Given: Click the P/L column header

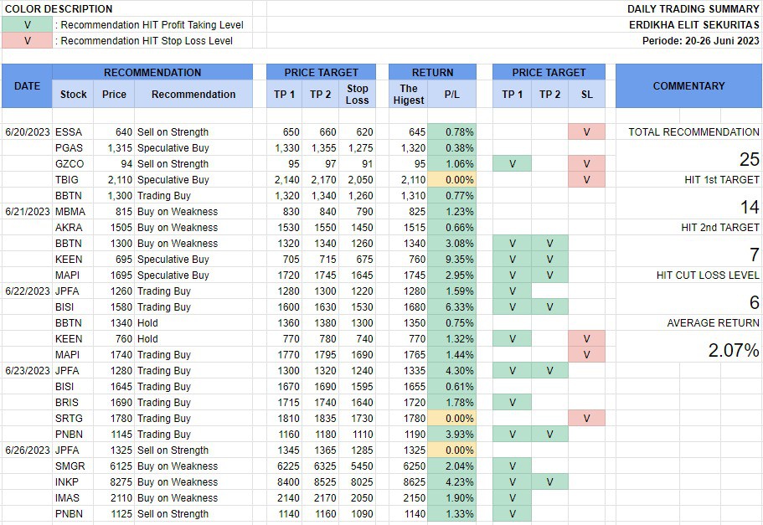Looking at the screenshot, I should click(451, 95).
